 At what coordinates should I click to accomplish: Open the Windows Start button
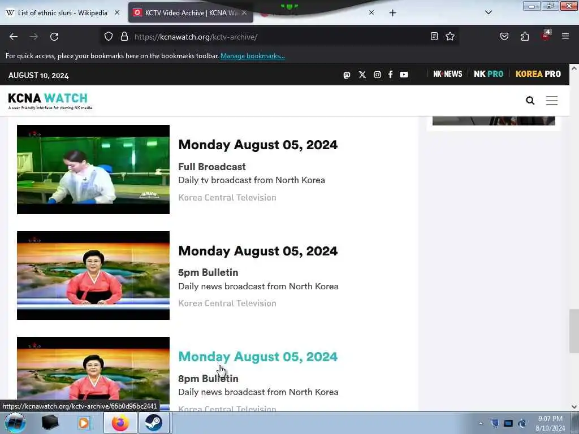[15, 423]
